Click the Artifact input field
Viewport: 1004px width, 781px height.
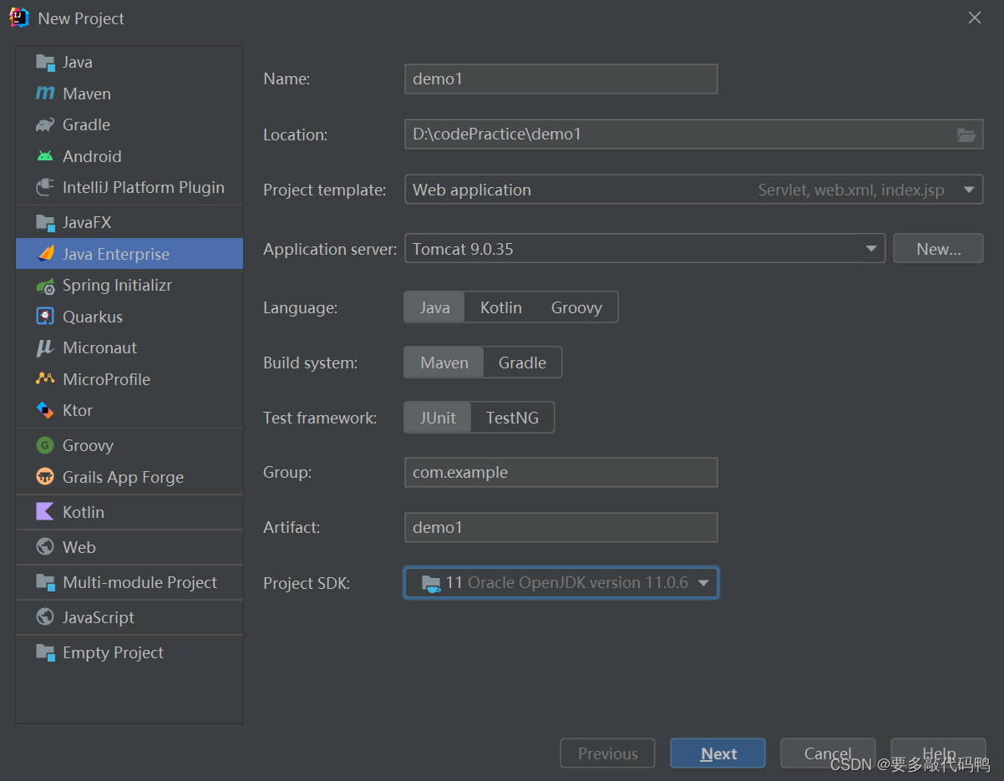point(560,527)
